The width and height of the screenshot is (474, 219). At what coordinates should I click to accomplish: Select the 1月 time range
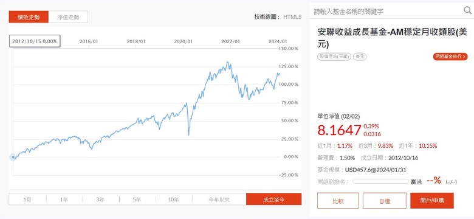27,200
